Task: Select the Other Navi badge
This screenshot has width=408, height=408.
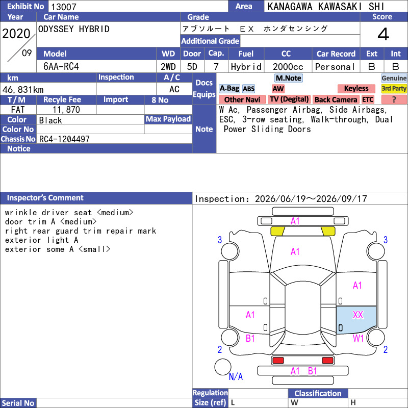Action: tap(242, 99)
